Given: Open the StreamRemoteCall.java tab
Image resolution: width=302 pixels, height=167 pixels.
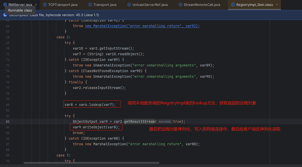Looking at the screenshot, I should tap(202, 5).
